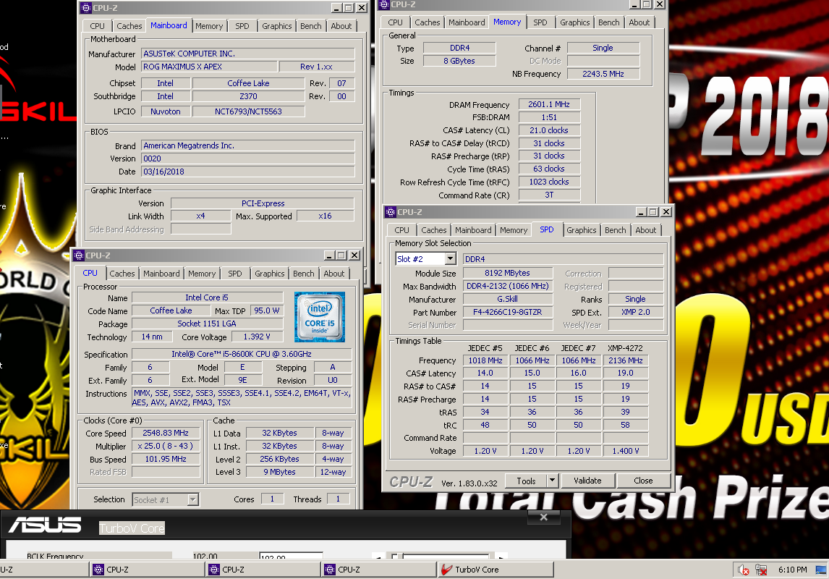Click the 'PCI-Express' graphic interface version field
Image resolution: width=829 pixels, height=579 pixels.
263,203
